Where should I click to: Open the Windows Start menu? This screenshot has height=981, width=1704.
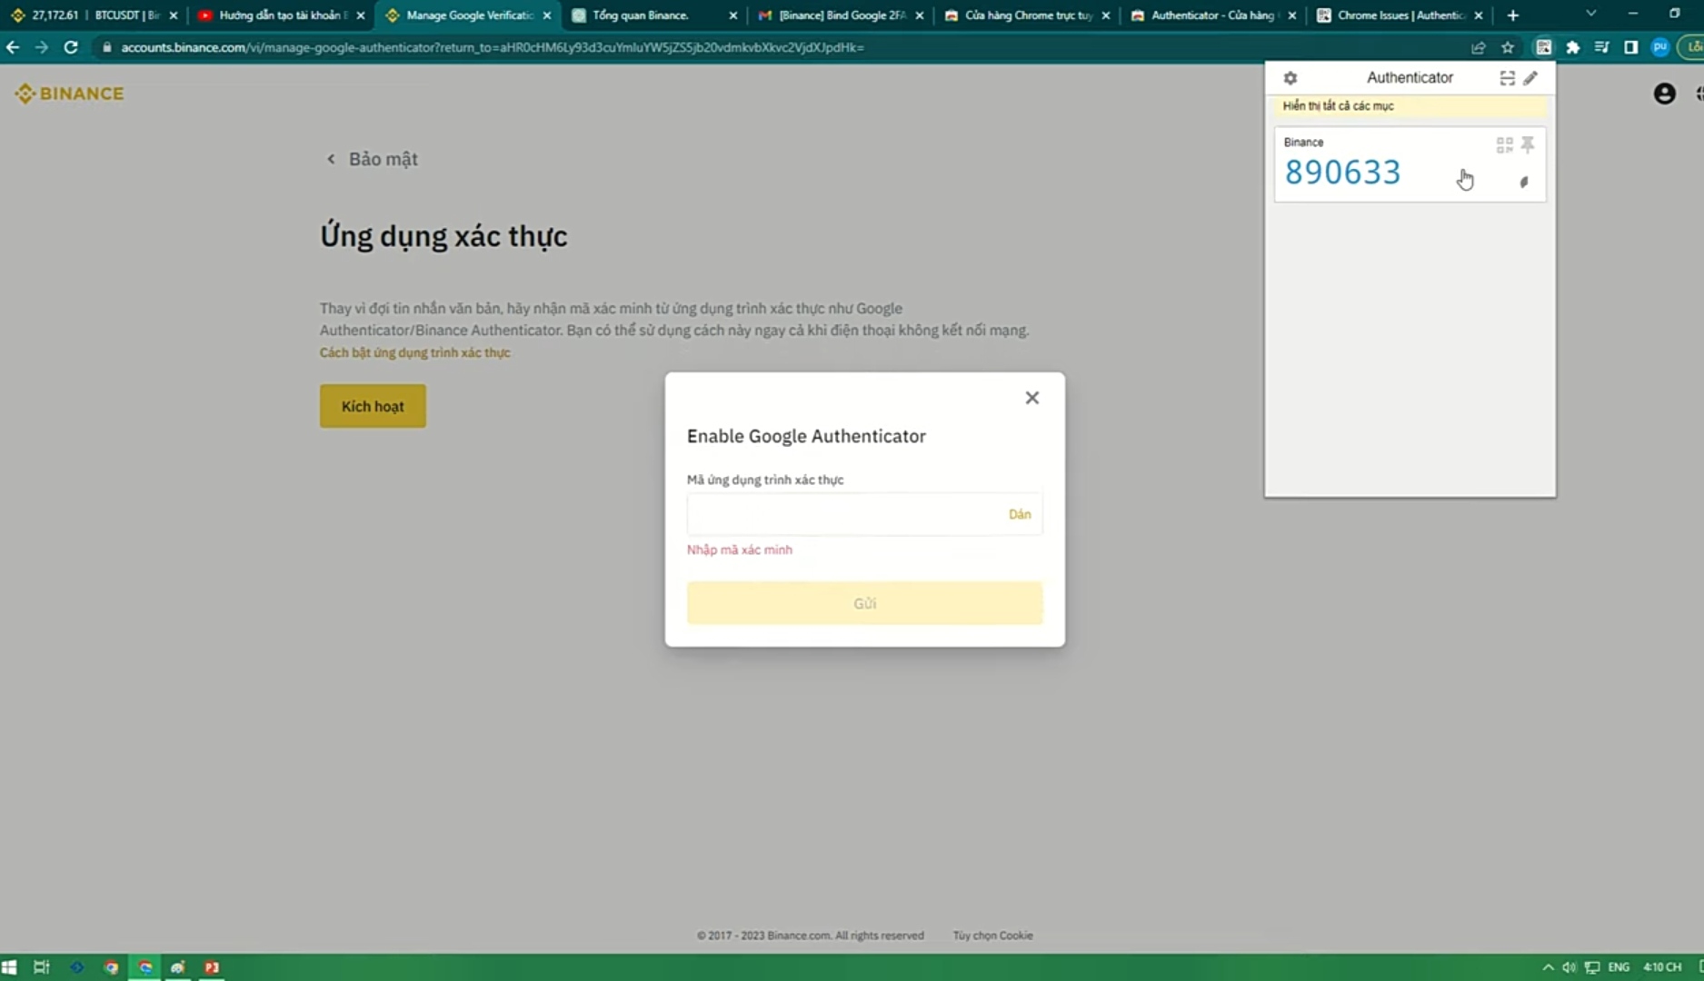click(9, 967)
